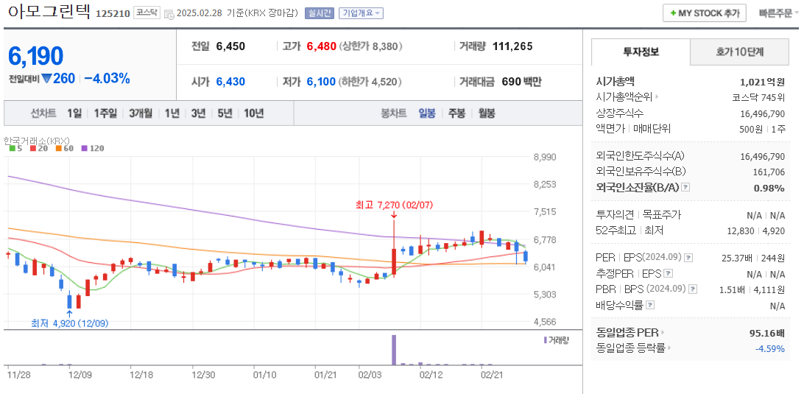This screenshot has height=394, width=804.
Task: Click the 외국인소진율 value 0.98%
Action: coord(769,188)
